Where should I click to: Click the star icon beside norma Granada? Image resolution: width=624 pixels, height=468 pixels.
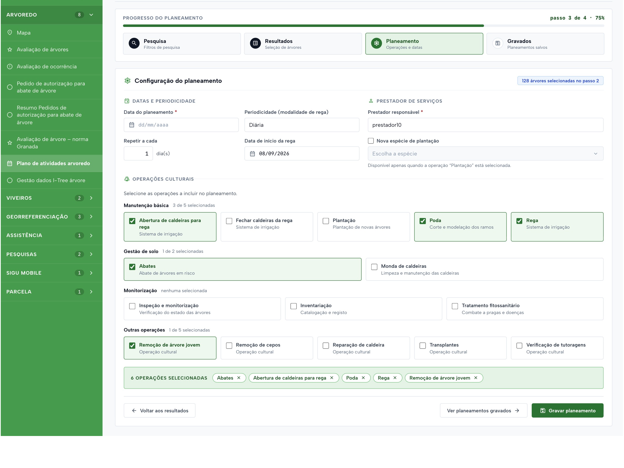[10, 143]
